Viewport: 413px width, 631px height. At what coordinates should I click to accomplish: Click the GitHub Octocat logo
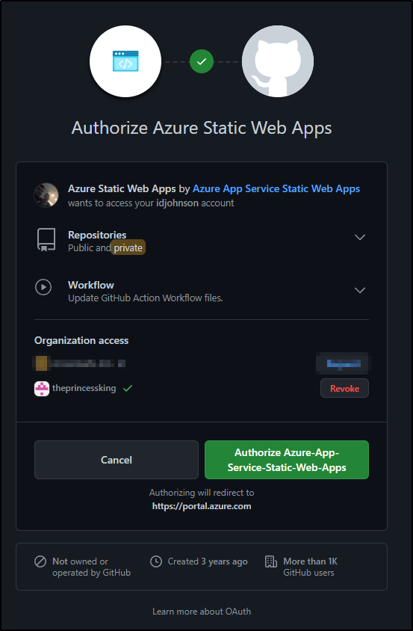click(x=278, y=61)
